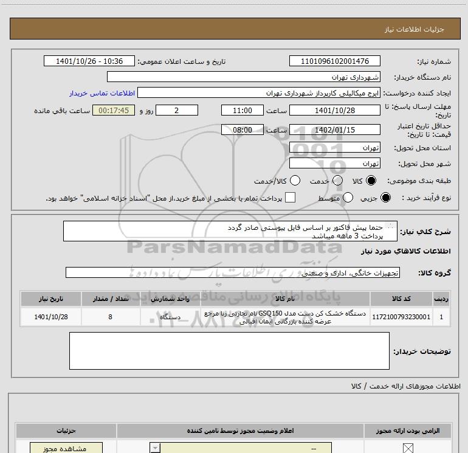Click the اطلاعات کالاهای مورد نیاز heading
The width and height of the screenshot is (468, 453).
405,251
